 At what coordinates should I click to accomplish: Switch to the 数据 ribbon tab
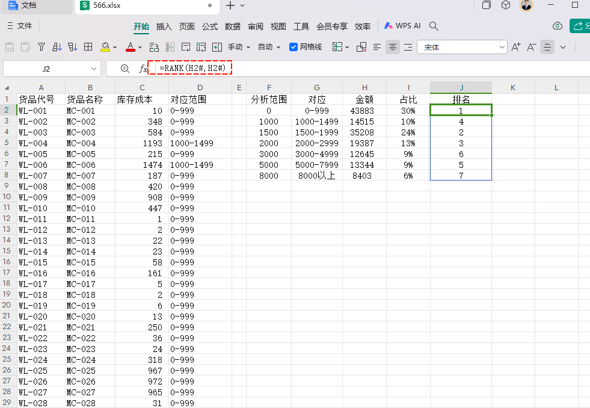click(x=233, y=26)
